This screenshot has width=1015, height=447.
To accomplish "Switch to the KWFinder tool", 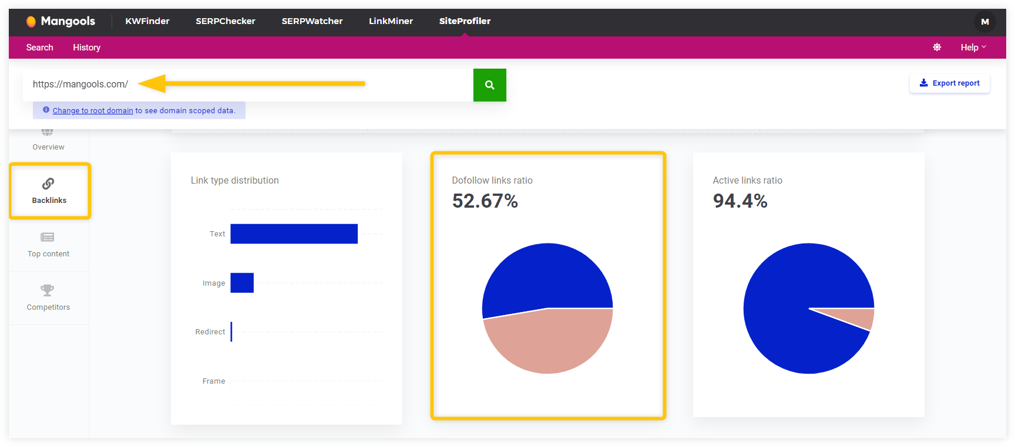I will 147,21.
